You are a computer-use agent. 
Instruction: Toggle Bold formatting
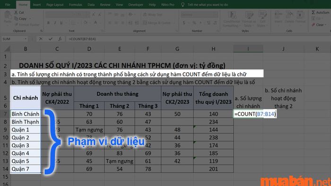point(48,23)
